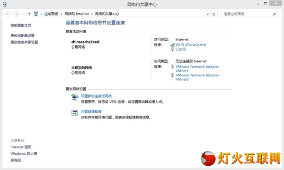
Task: Open 设置新的连接或网络 link
Action: (97, 96)
